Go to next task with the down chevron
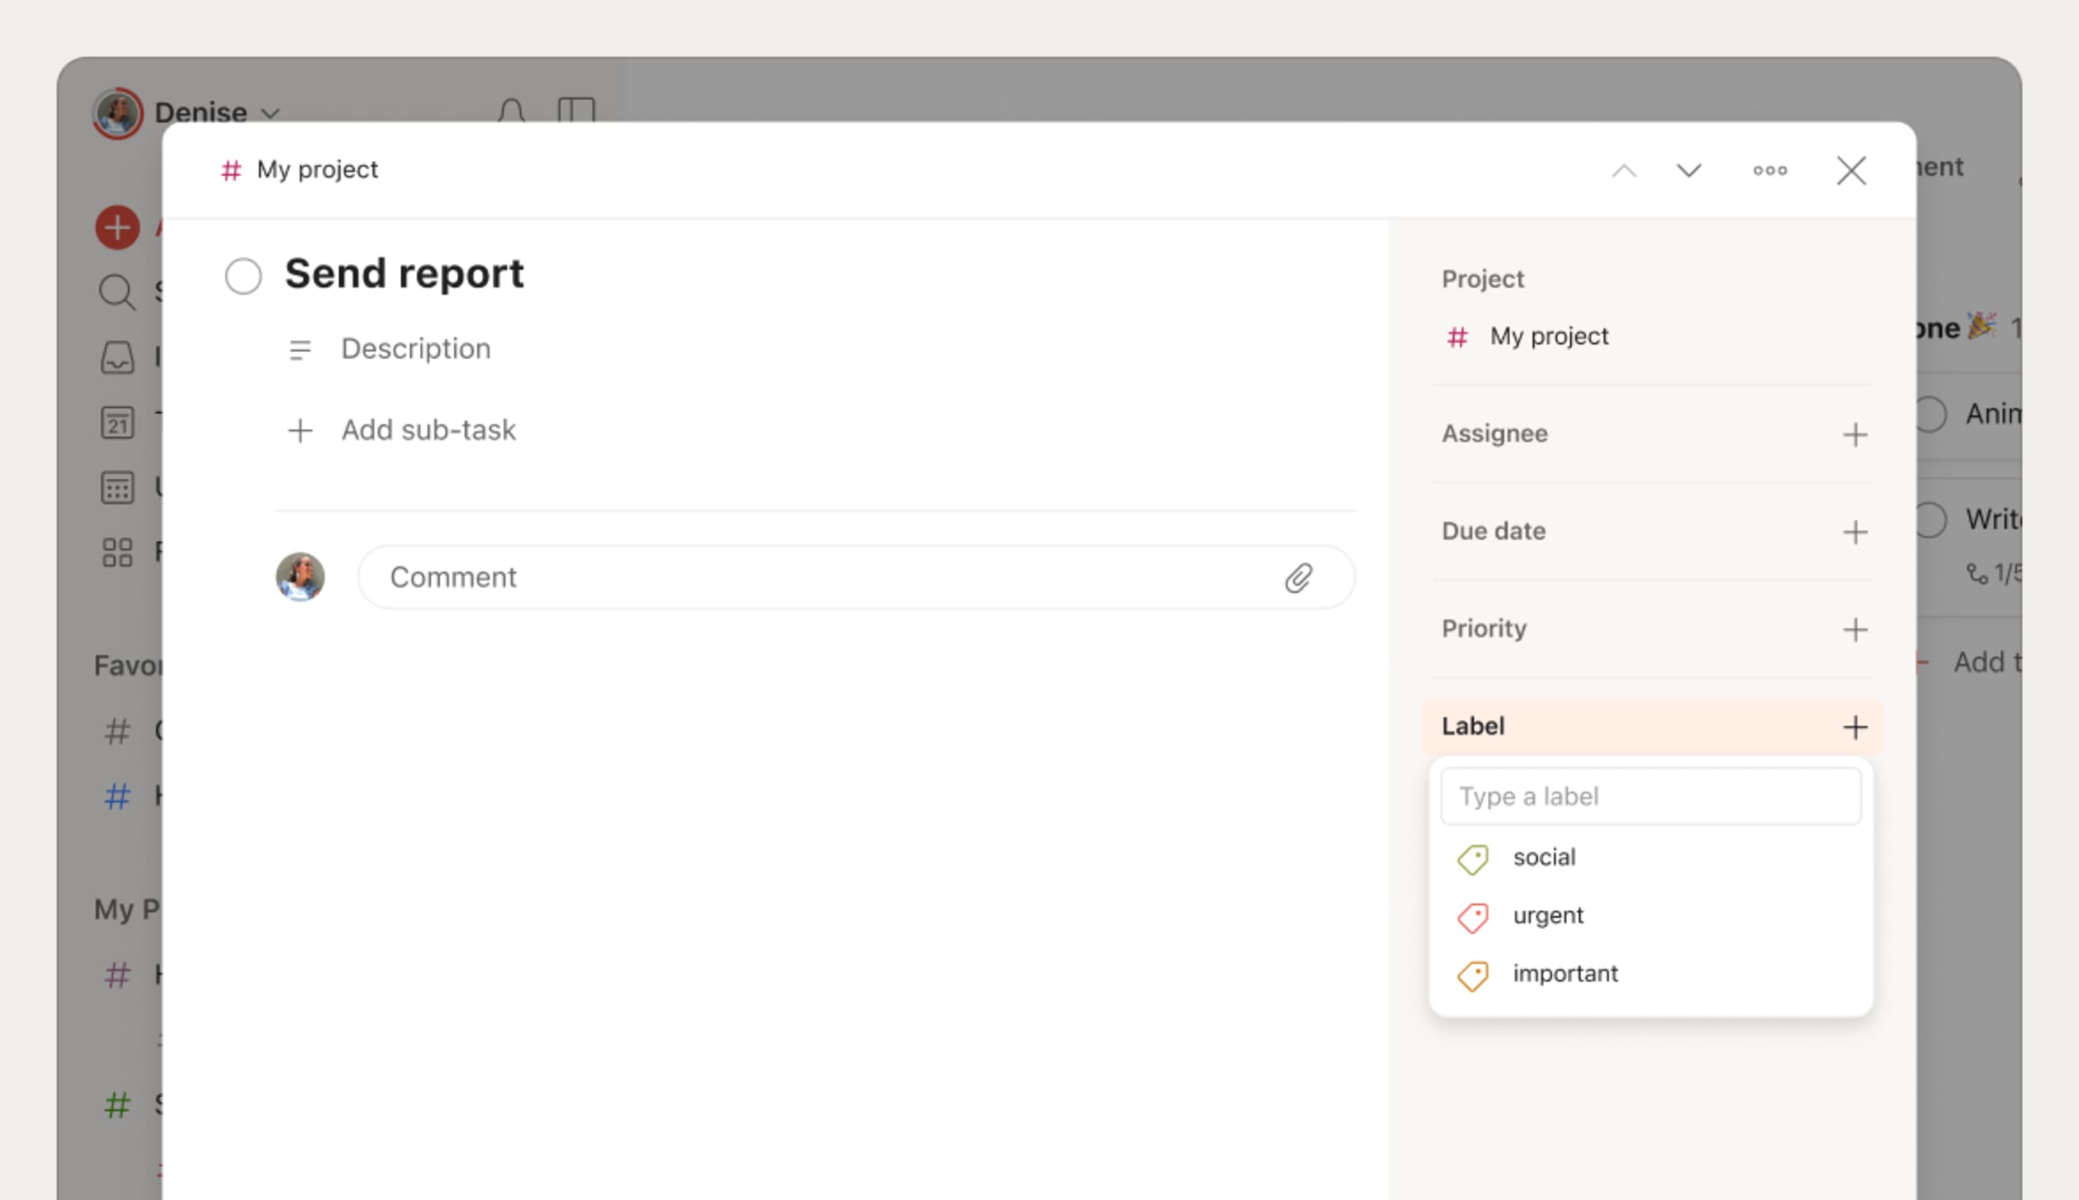Image resolution: width=2079 pixels, height=1200 pixels. click(1688, 170)
